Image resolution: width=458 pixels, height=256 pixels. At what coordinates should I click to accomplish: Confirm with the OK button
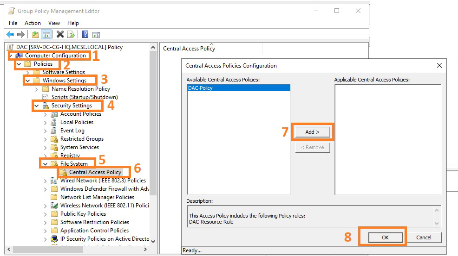[385, 237]
